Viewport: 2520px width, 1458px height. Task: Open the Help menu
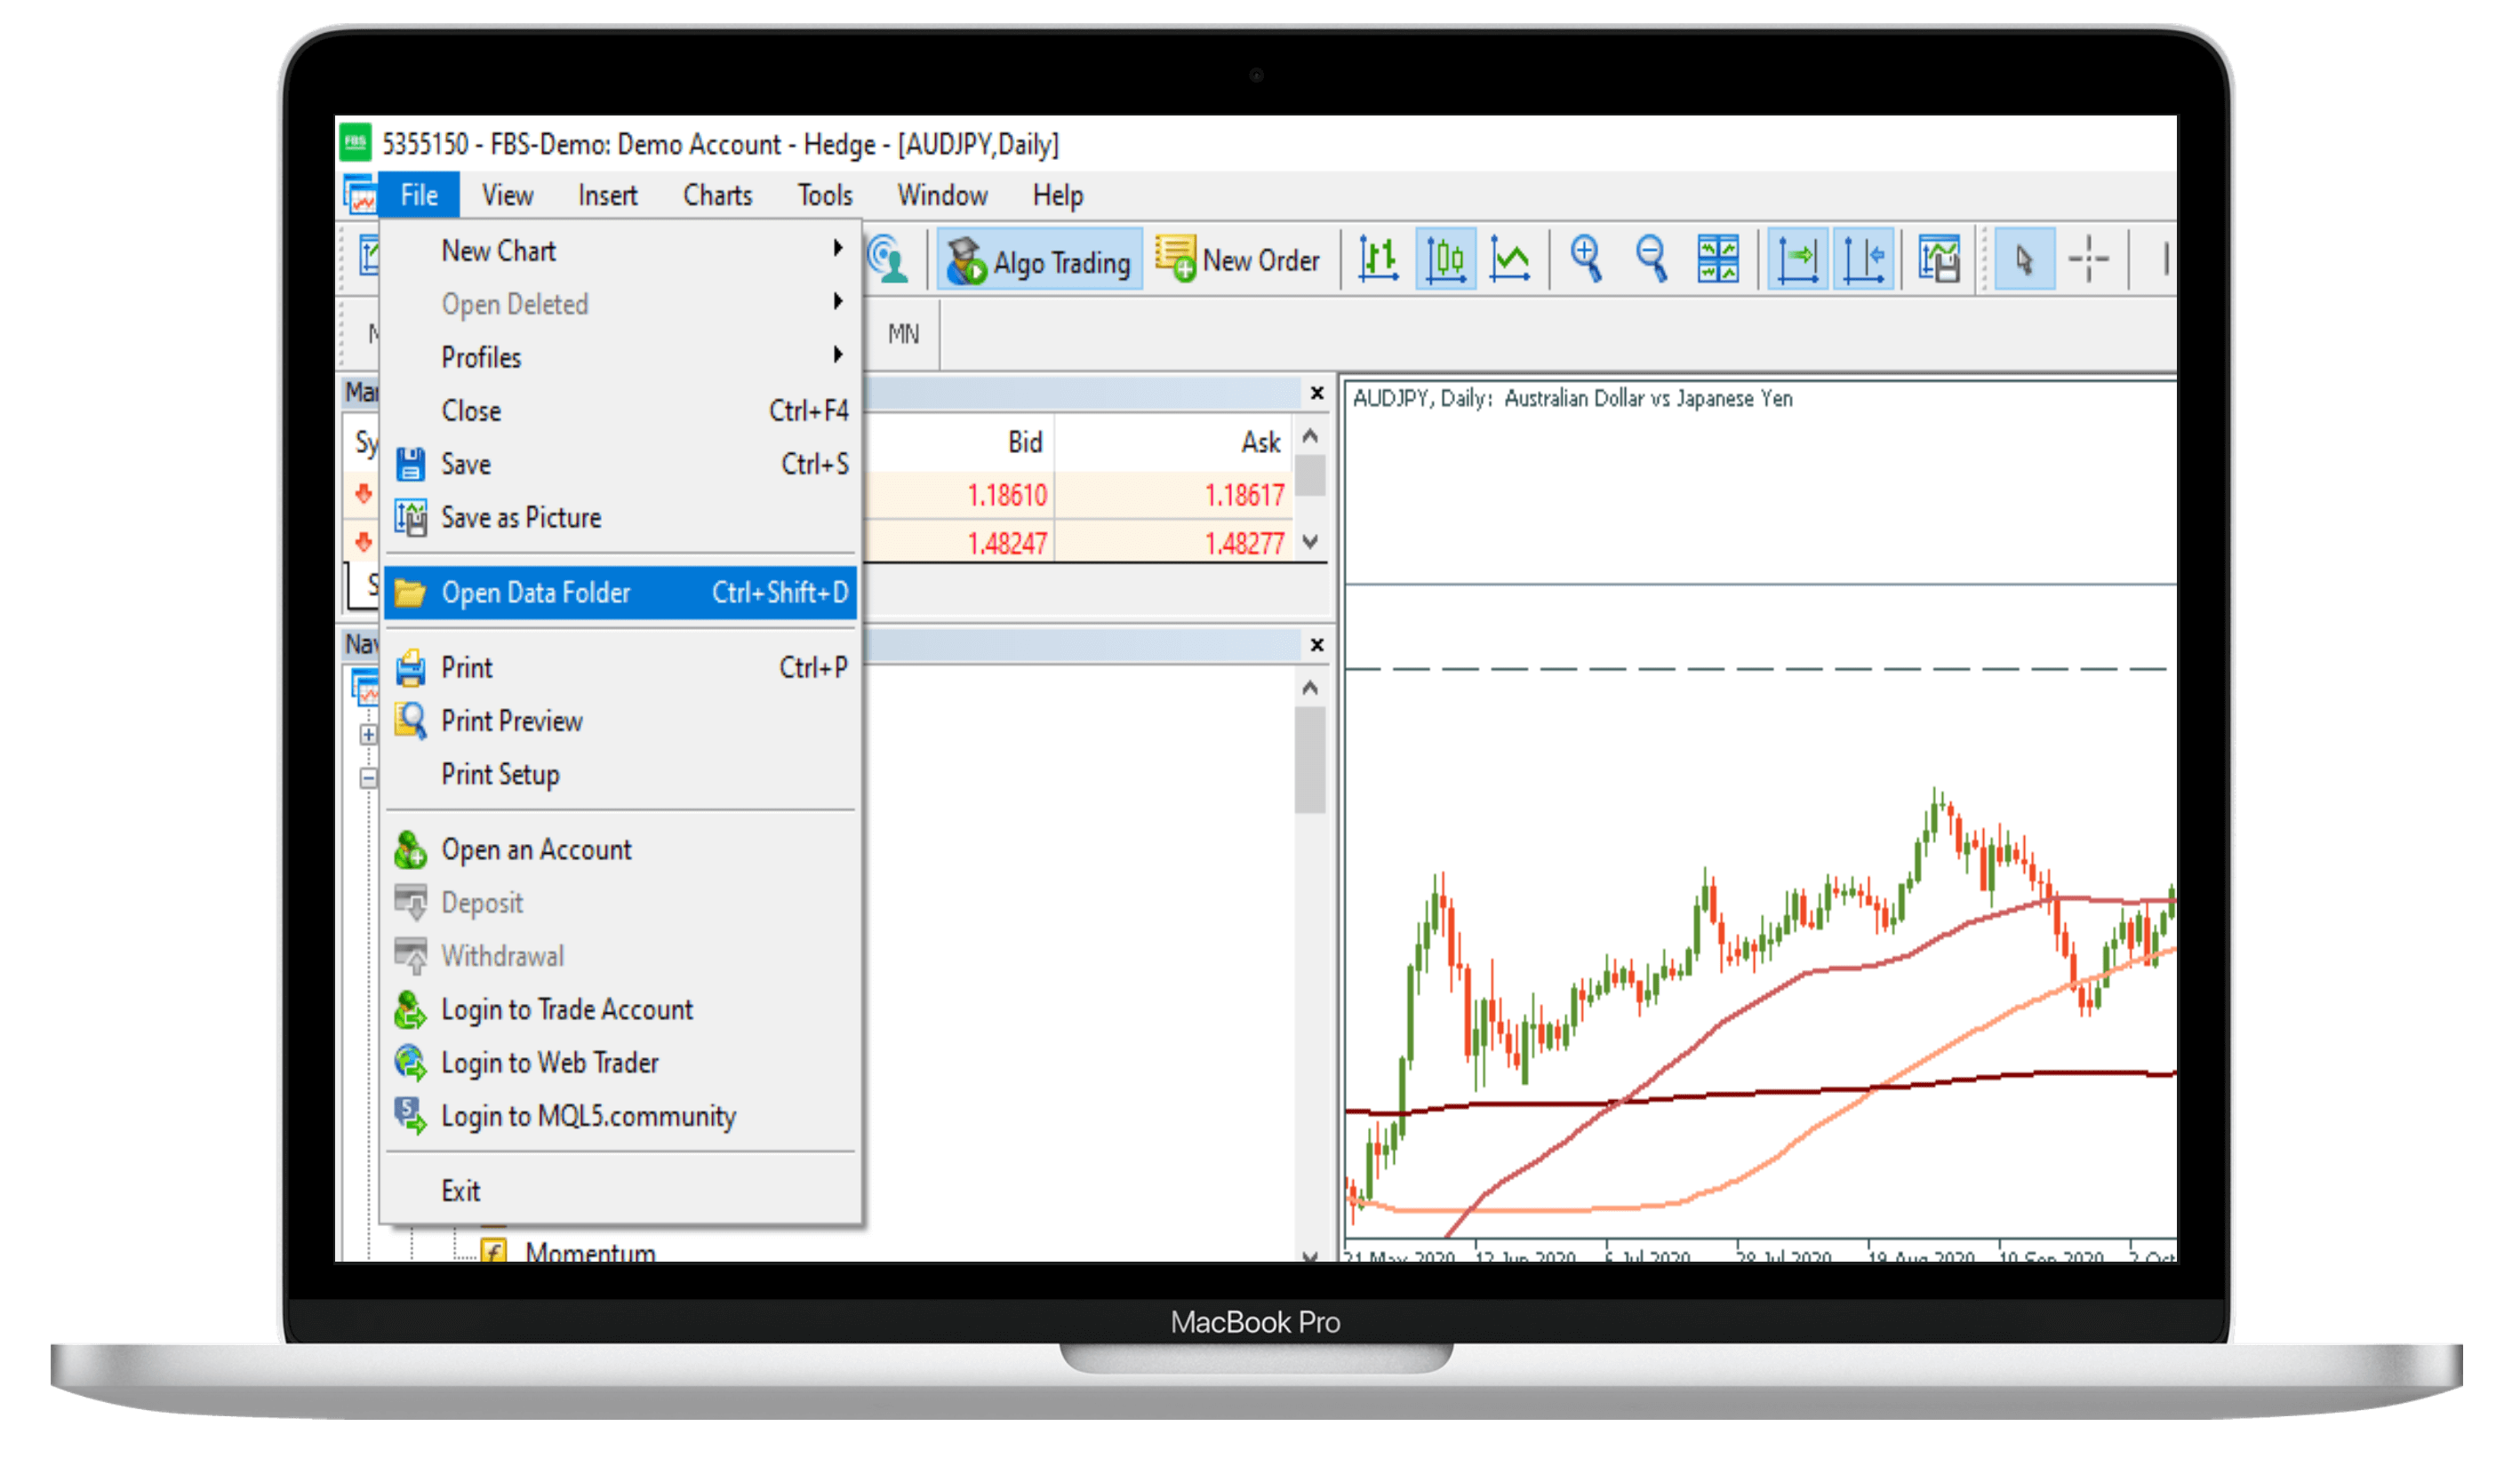[1058, 195]
